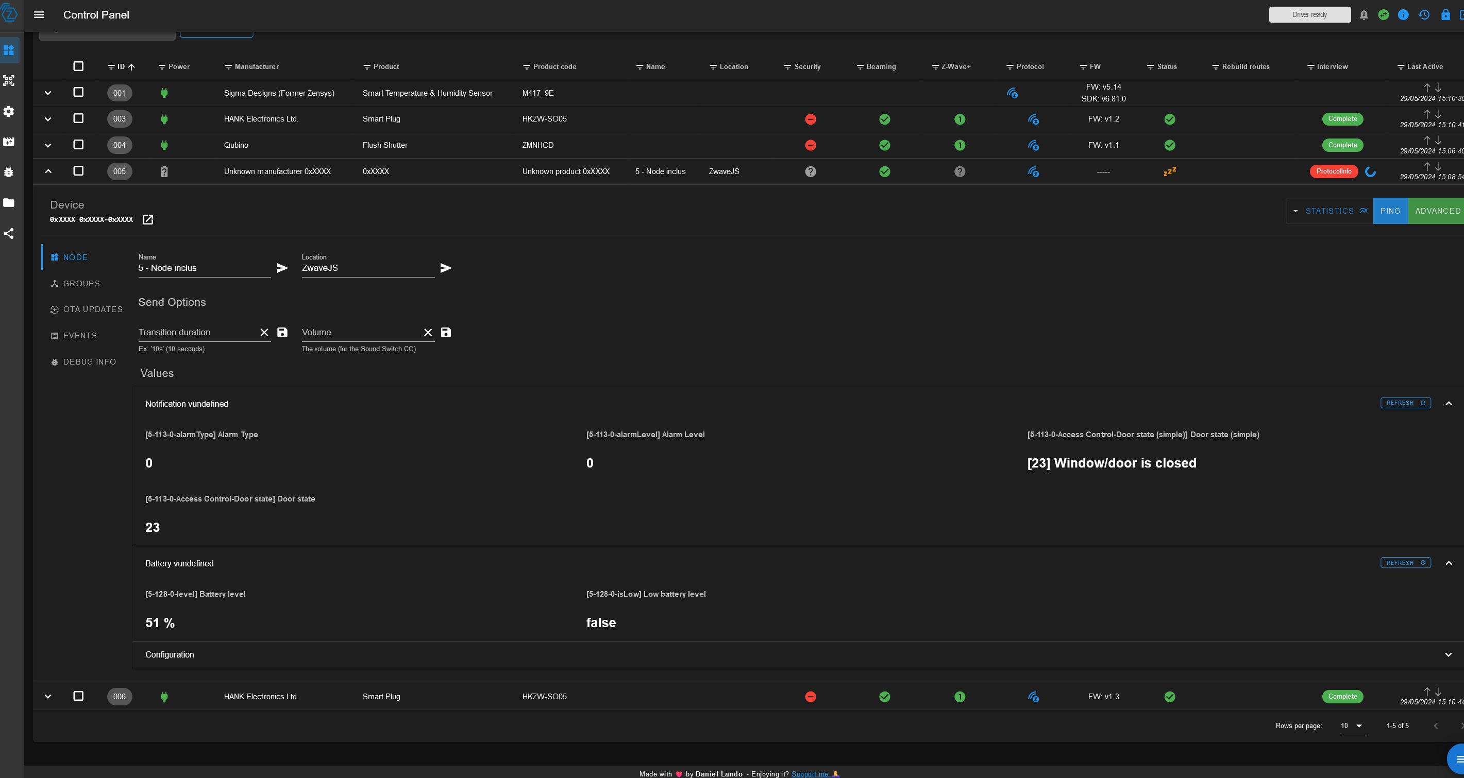Image resolution: width=1464 pixels, height=778 pixels.
Task: Check the box for node 006
Action: point(78,696)
